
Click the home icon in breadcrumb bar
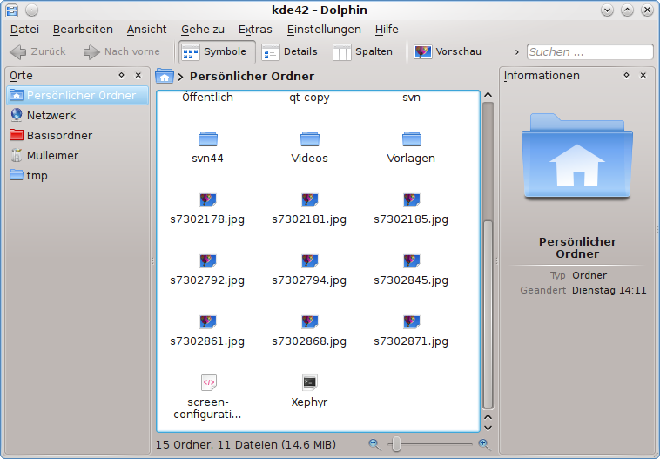point(164,77)
